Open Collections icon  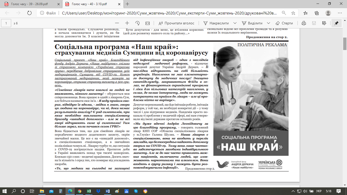[x=317, y=13]
